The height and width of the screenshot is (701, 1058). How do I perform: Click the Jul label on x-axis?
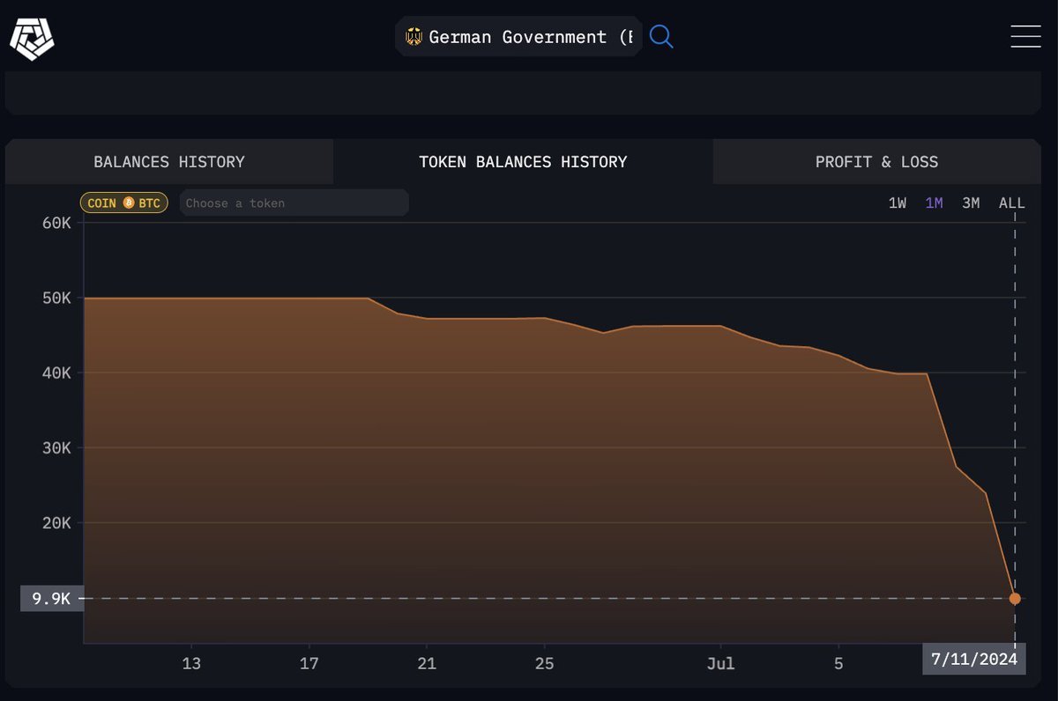[720, 663]
